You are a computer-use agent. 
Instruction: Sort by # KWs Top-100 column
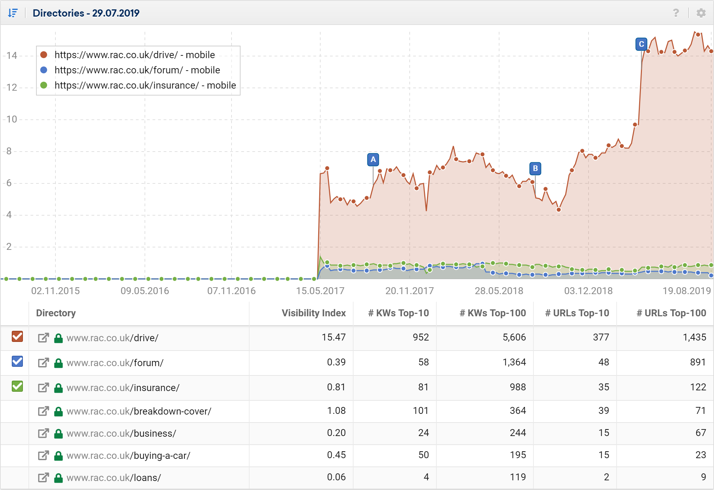click(x=493, y=313)
